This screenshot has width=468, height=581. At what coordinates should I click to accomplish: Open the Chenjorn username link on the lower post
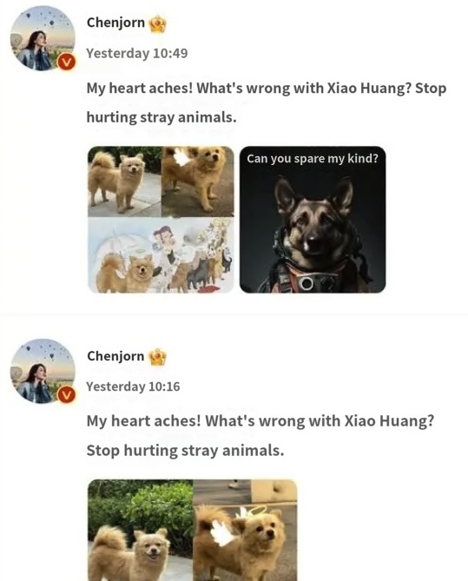pyautogui.click(x=115, y=356)
